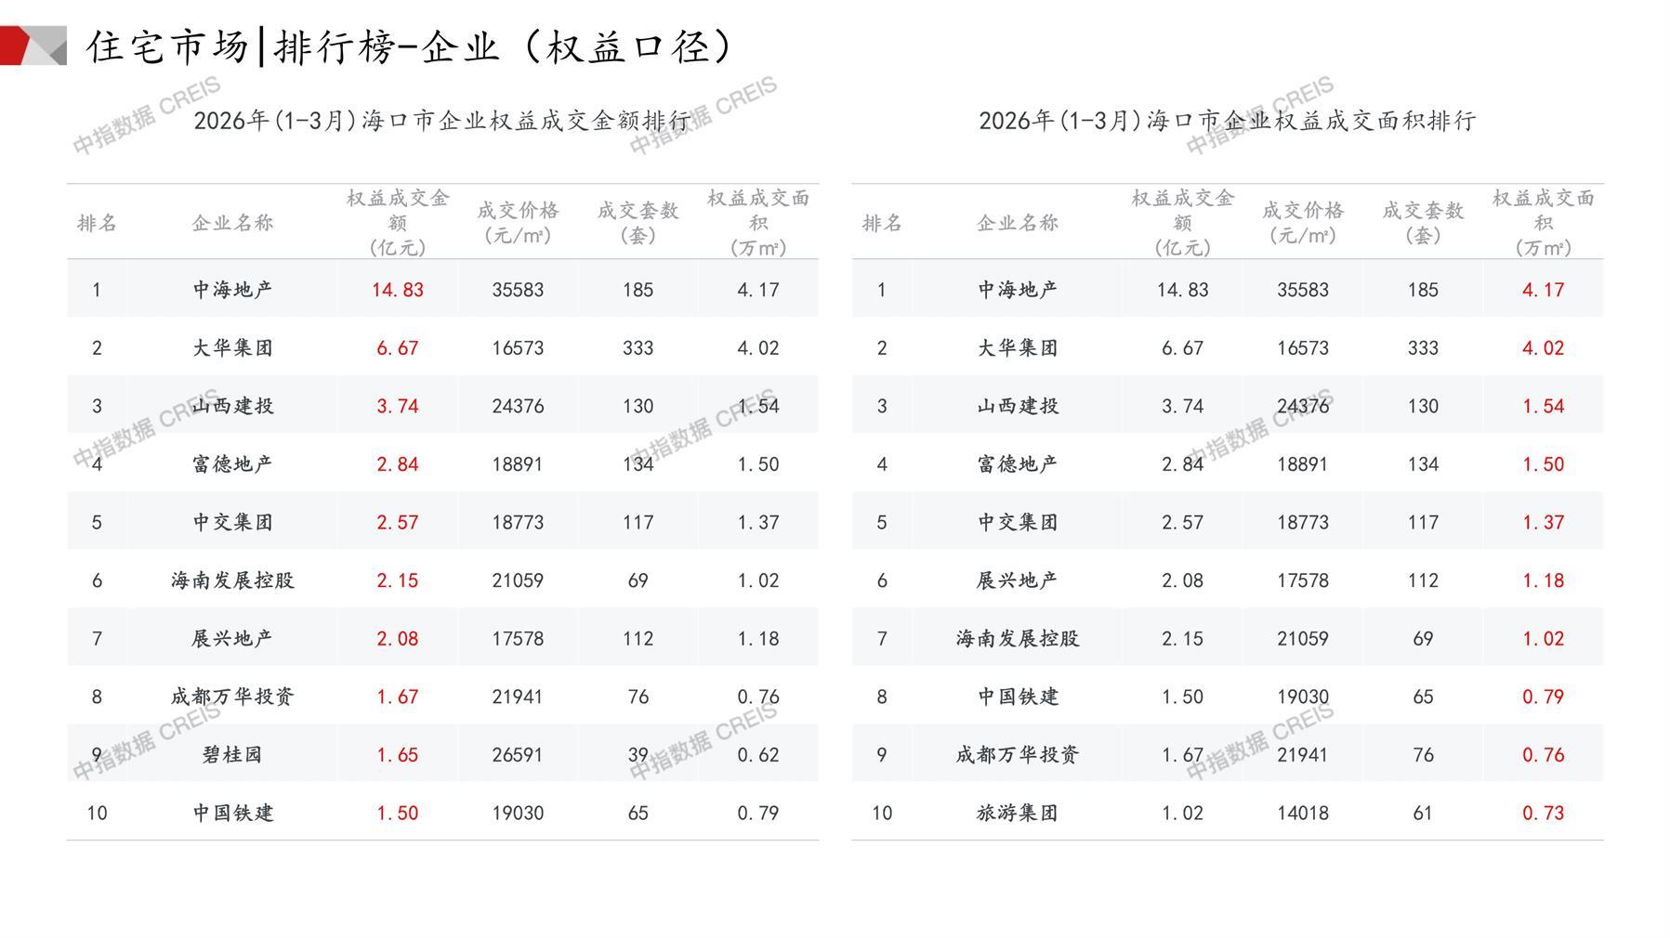The height and width of the screenshot is (938, 1670).
Task: Click the red 4.02 area for 大华集团
Action: coord(1543,348)
